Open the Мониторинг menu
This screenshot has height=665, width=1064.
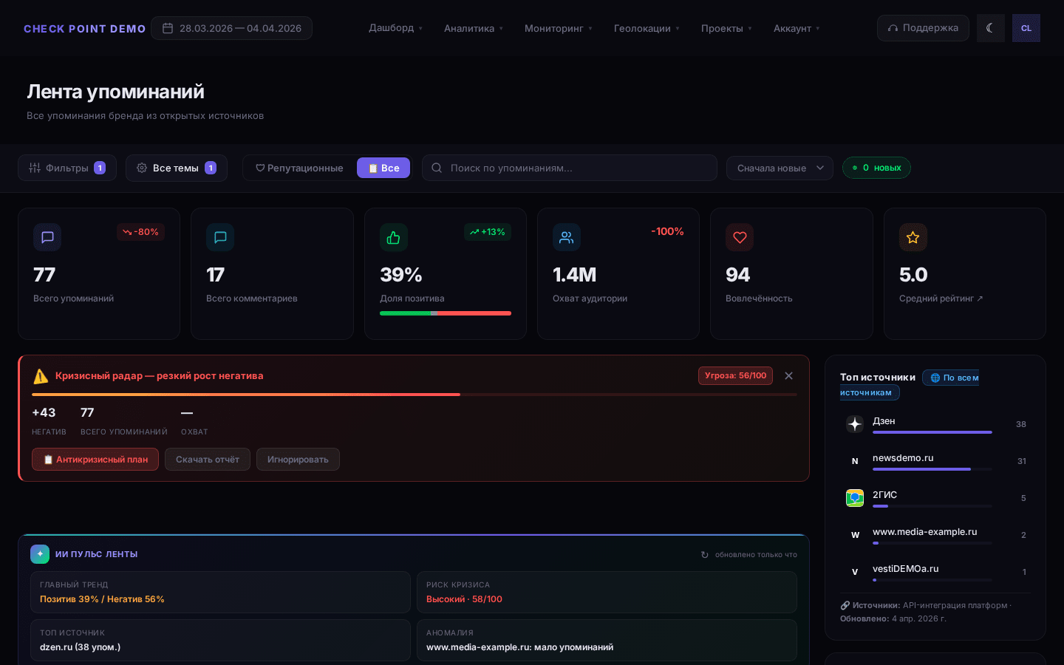tap(558, 28)
